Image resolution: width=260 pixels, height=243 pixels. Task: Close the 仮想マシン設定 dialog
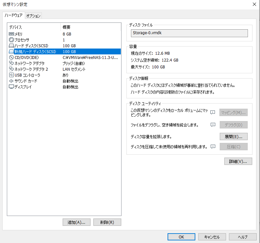coord(254,4)
